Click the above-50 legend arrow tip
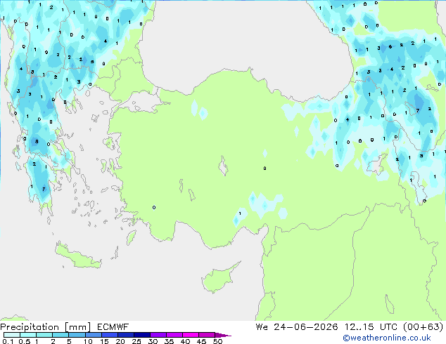The height and width of the screenshot is (344, 446). pyautogui.click(x=223, y=335)
